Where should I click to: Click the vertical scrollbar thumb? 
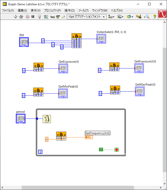(164, 110)
